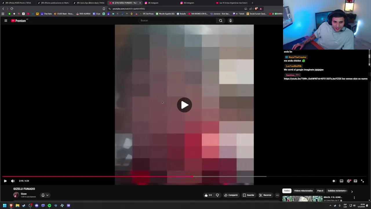The height and width of the screenshot is (209, 371).
Task: Open Steam from the taskbar
Action: [24, 206]
